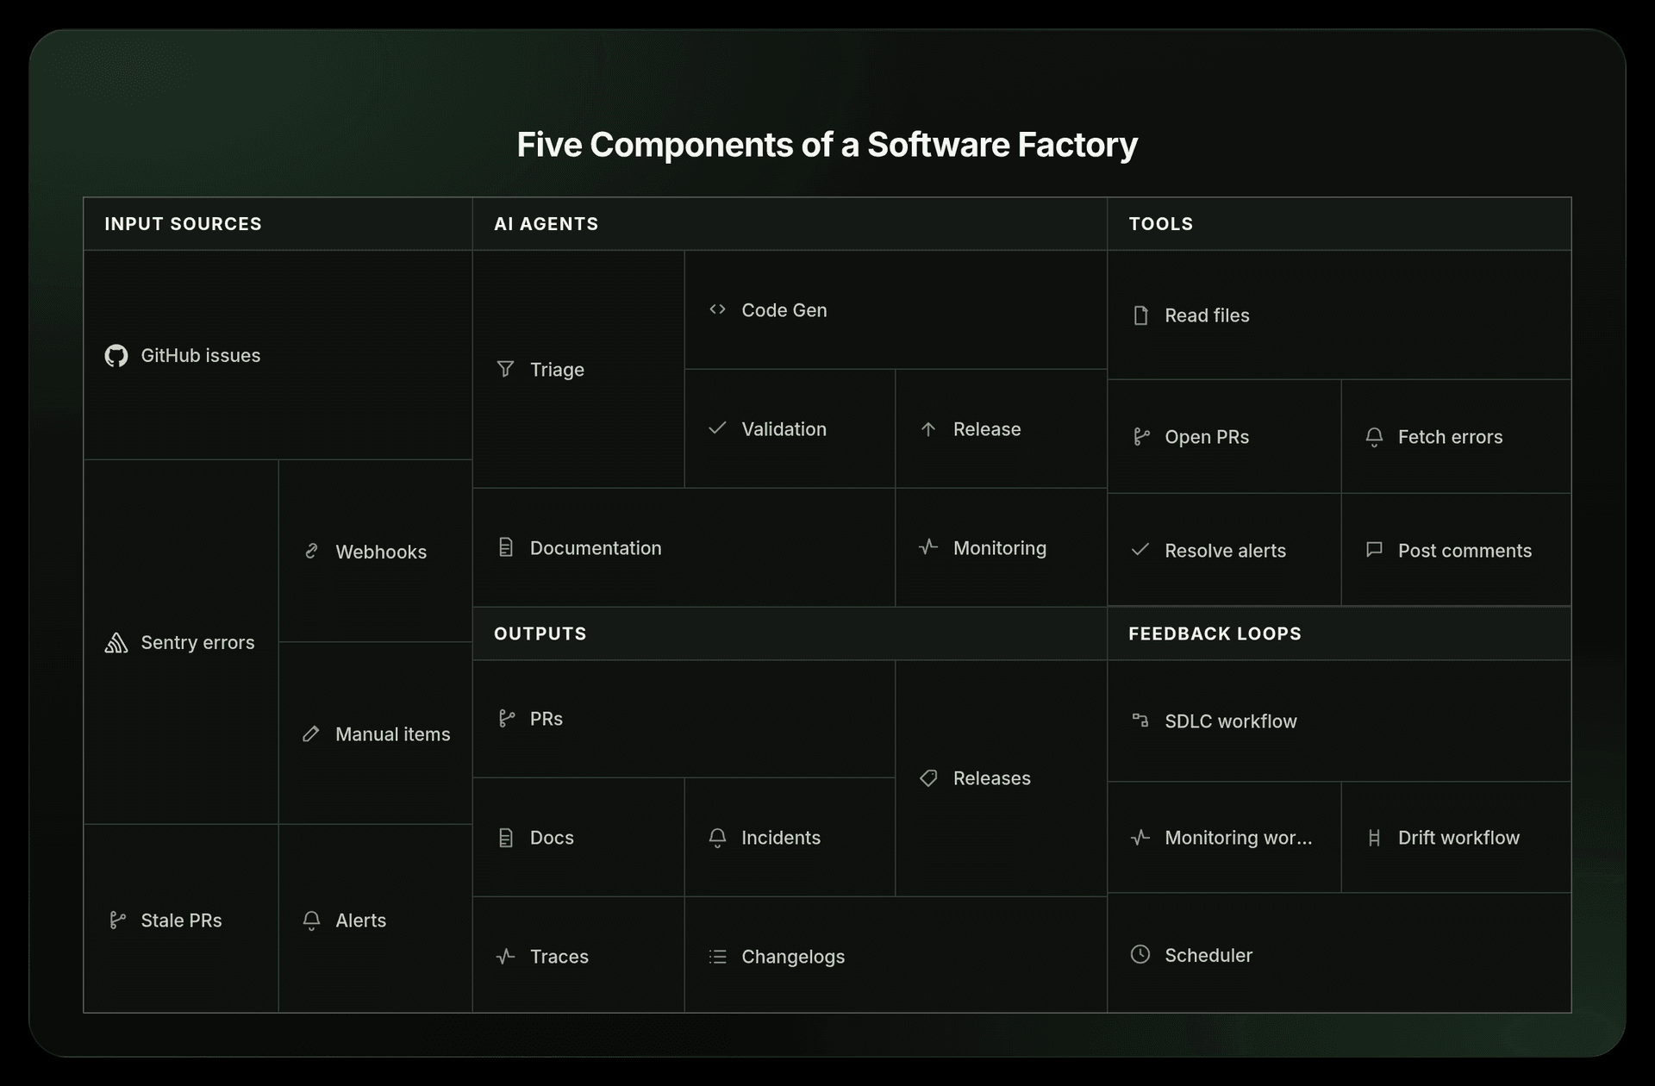Click the Validation label
Viewport: 1655px width, 1086px height.
tap(784, 429)
